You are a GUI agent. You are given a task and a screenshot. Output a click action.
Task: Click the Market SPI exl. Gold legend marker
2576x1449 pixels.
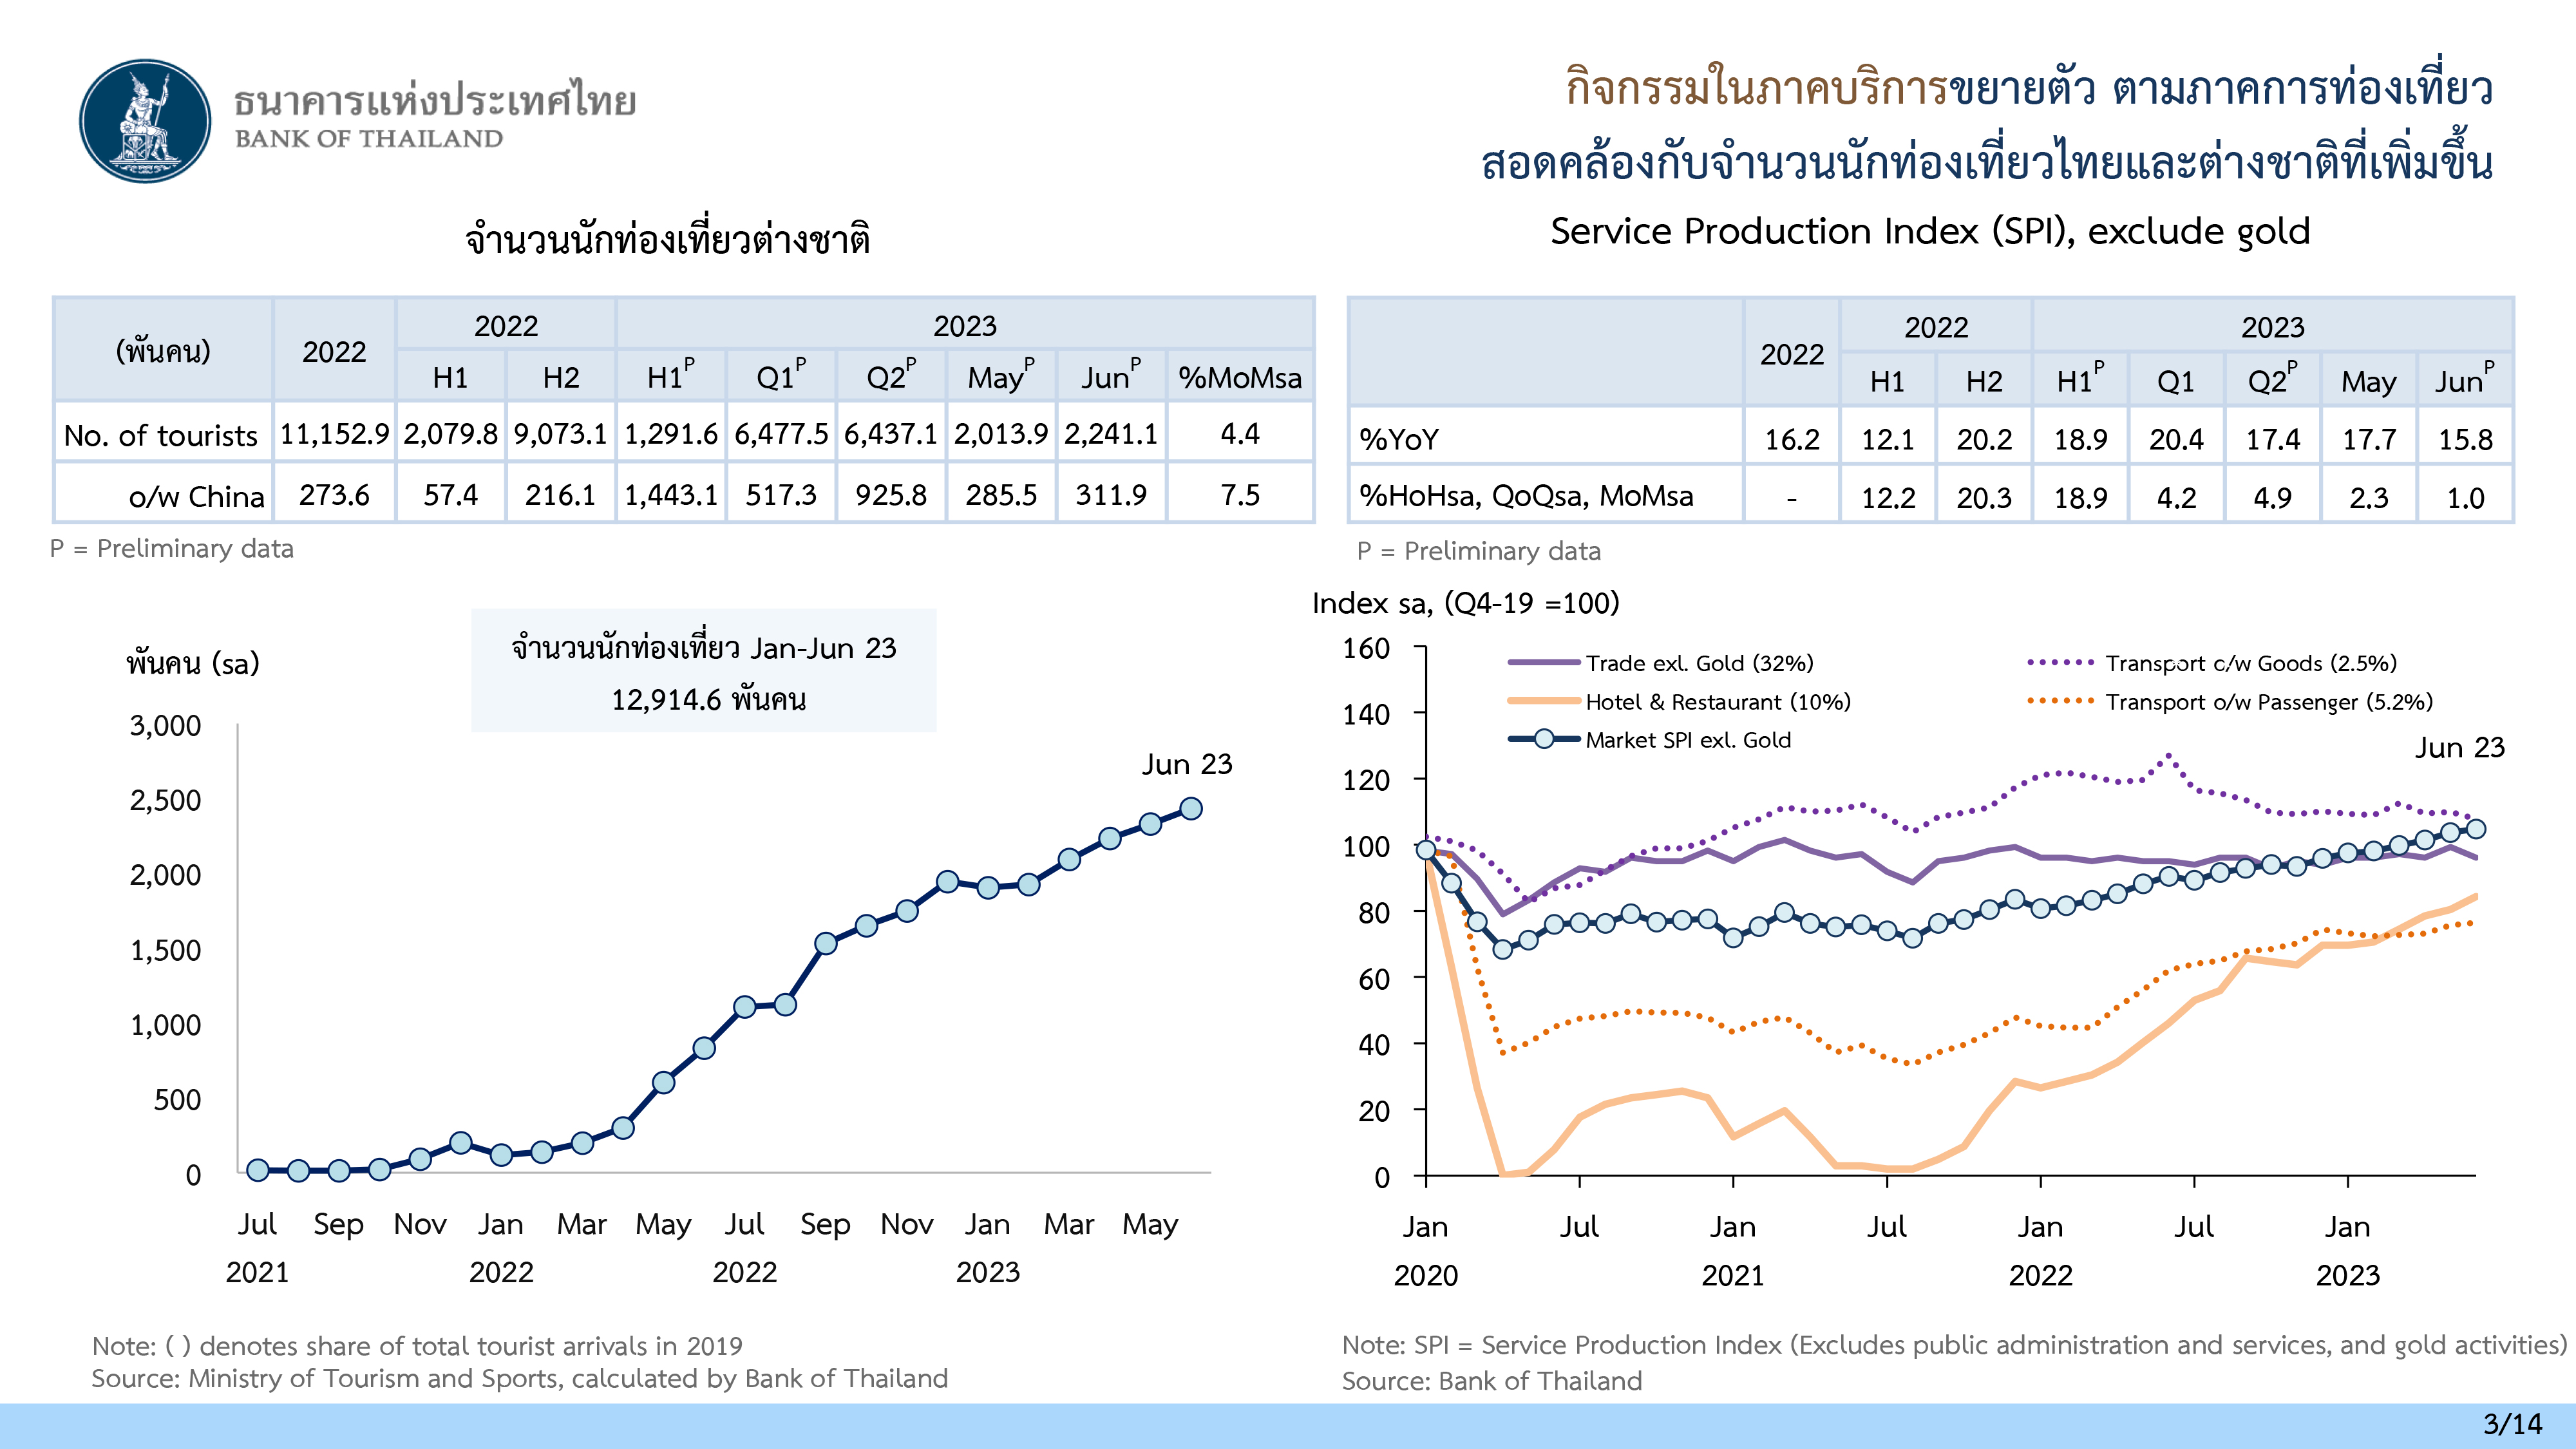pos(1544,740)
